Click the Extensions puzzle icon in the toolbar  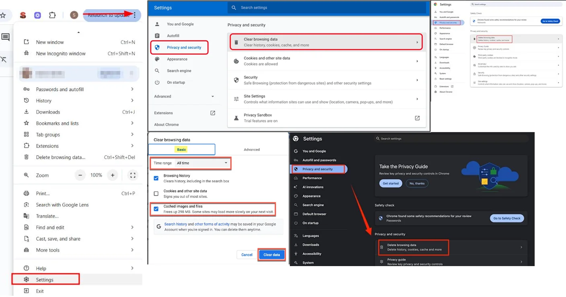52,15
